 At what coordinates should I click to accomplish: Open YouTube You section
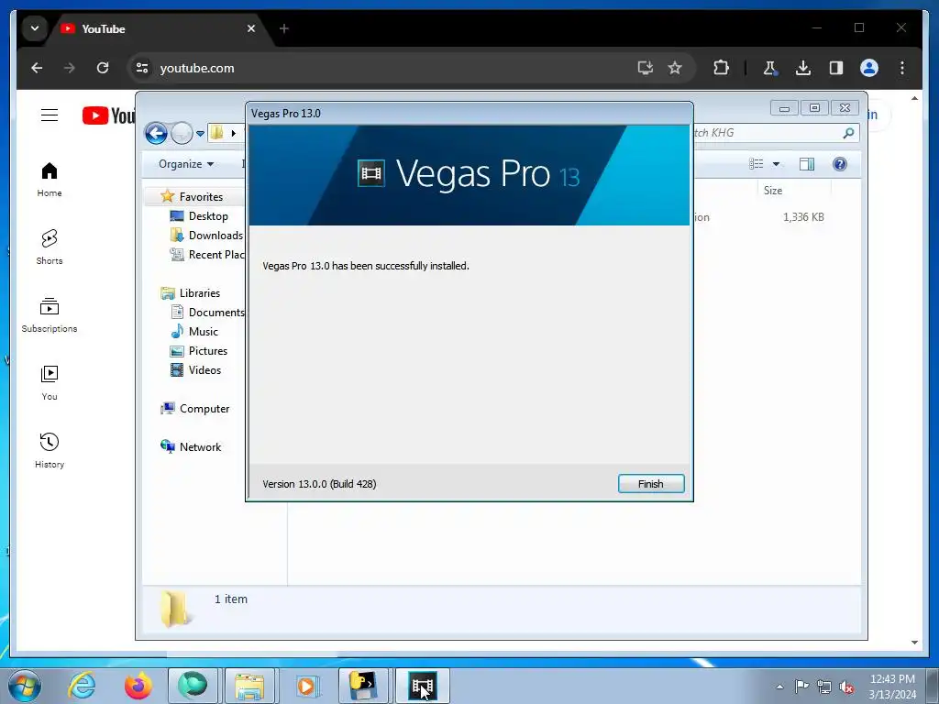[x=50, y=383]
